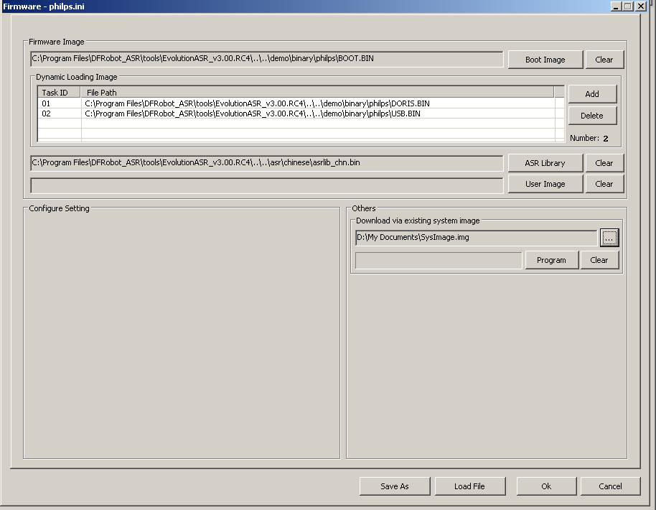656x510 pixels.
Task: Clear the Program field in the Others group
Action: click(599, 260)
